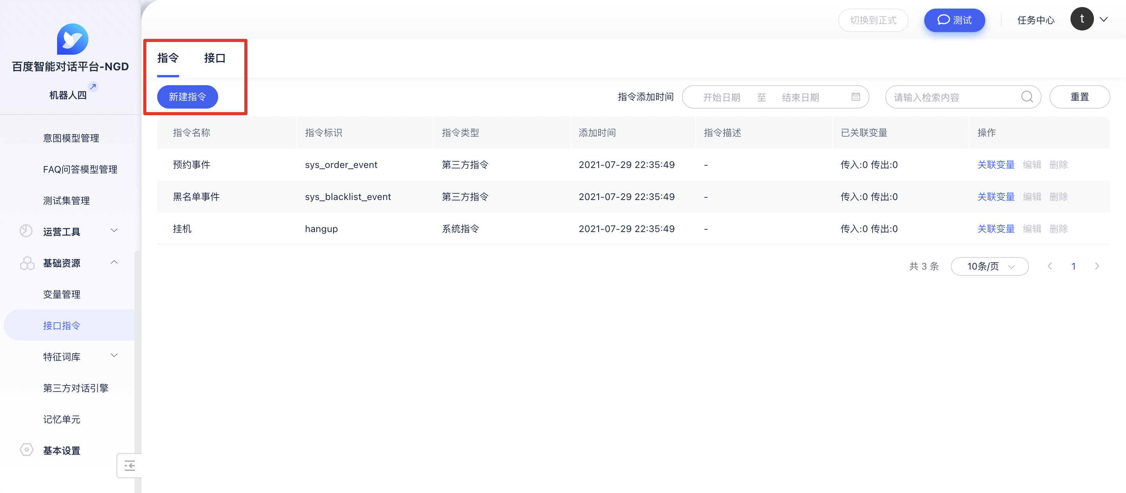Open the 10条/页 page size dropdown
The image size is (1126, 493).
pyautogui.click(x=989, y=266)
